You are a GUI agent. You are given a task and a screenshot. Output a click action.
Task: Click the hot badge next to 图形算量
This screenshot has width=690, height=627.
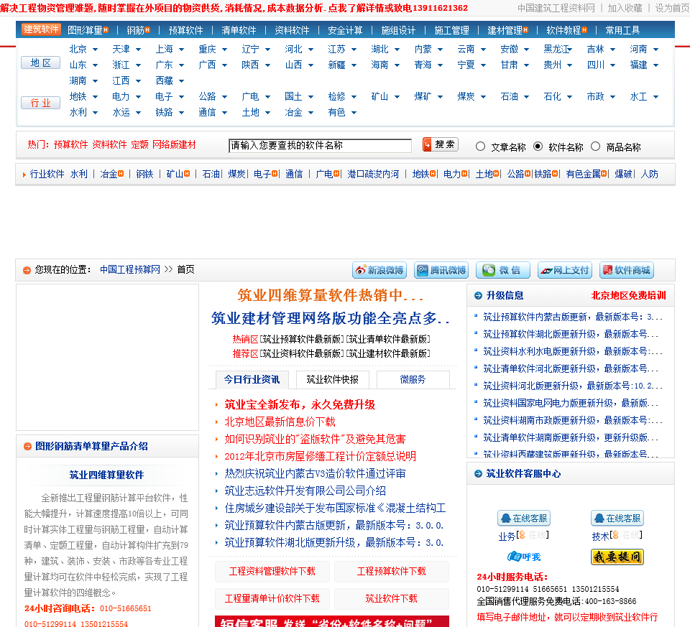[106, 30]
